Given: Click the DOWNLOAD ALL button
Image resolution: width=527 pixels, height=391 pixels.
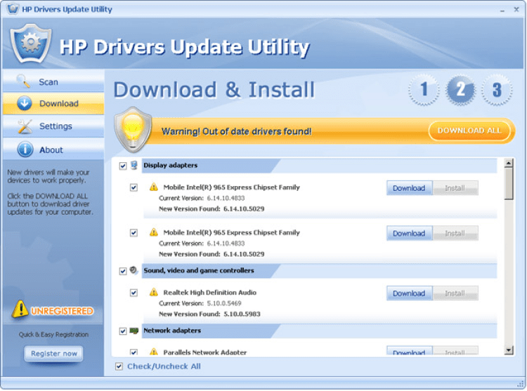Looking at the screenshot, I should 469,131.
